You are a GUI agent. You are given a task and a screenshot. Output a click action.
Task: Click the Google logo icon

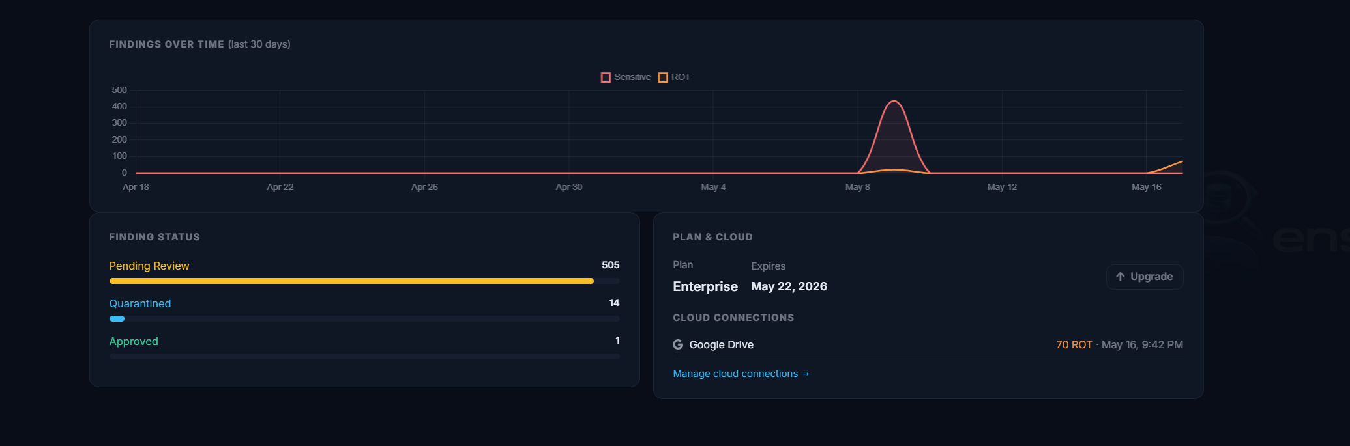coord(678,344)
